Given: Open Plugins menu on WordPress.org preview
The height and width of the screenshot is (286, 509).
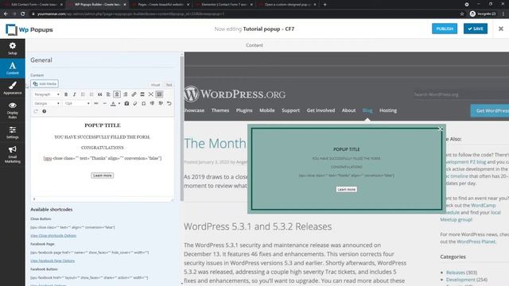Looking at the screenshot, I should point(244,110).
